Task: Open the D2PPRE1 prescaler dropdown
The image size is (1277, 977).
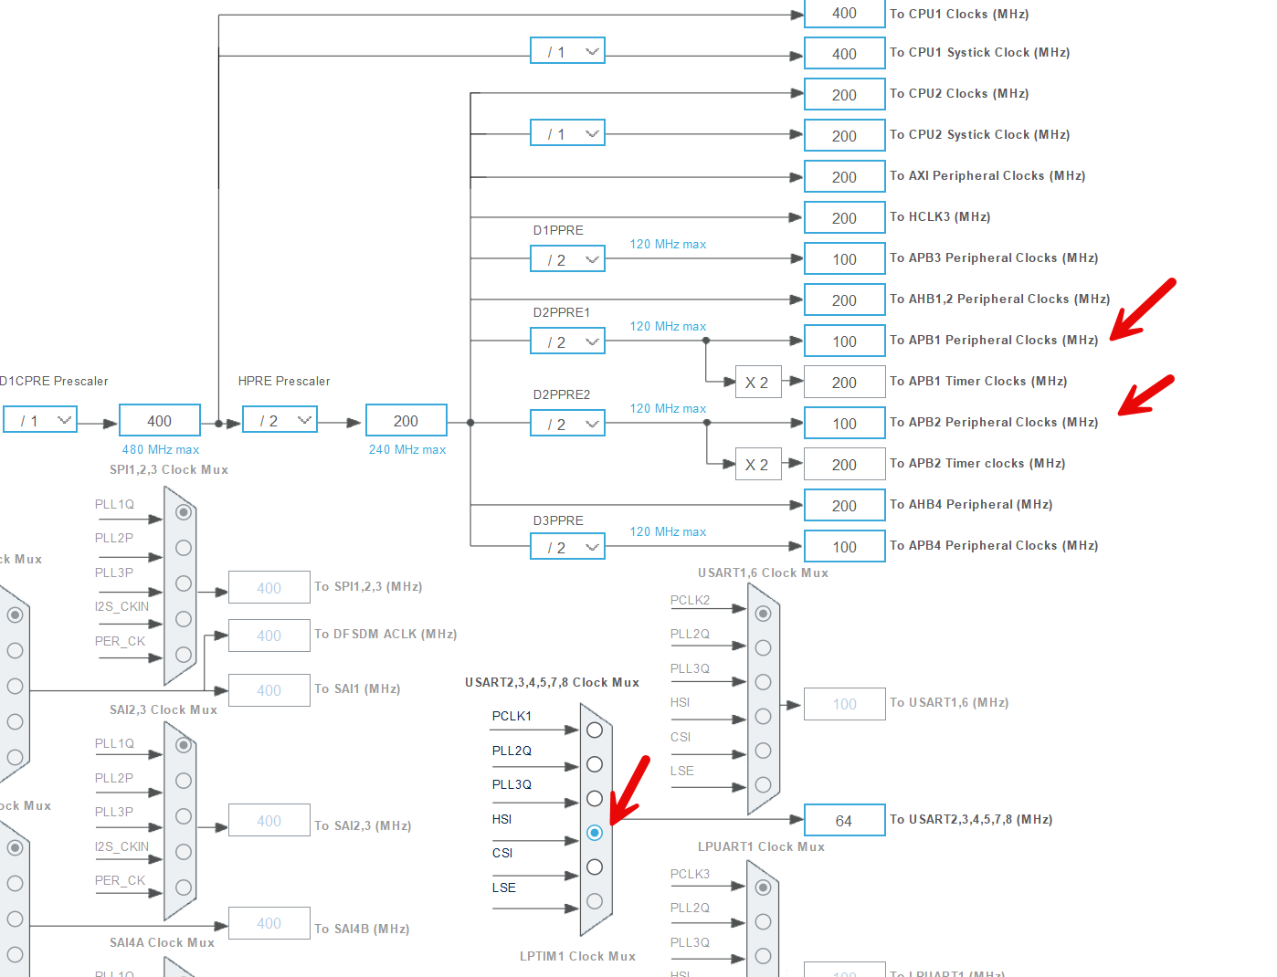Action: [567, 341]
